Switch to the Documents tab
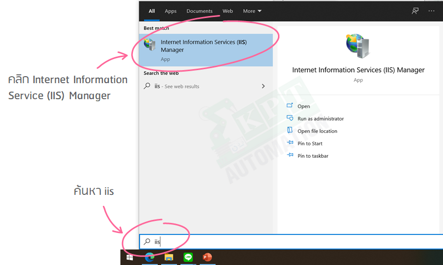This screenshot has height=265, width=443. click(200, 11)
